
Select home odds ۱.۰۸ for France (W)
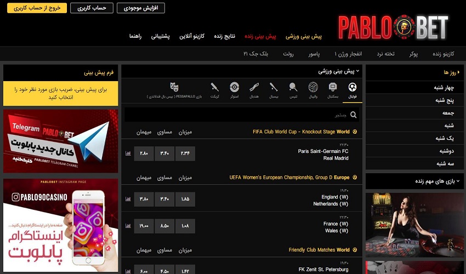185,226
